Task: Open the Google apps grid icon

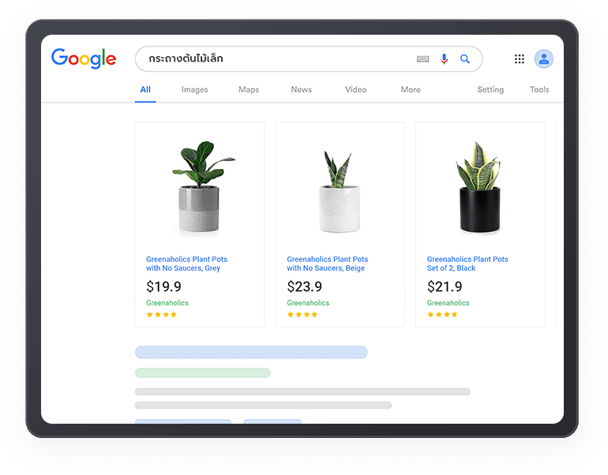Action: coord(520,59)
